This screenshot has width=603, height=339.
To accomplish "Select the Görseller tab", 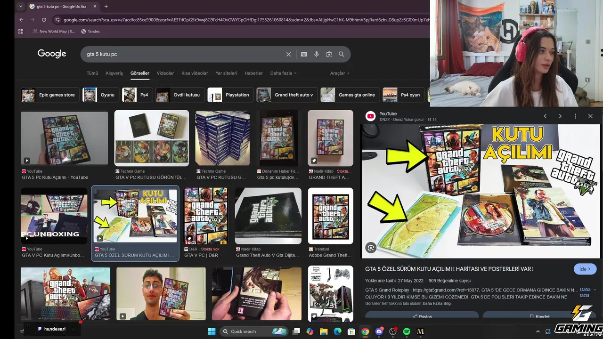I will [140, 73].
